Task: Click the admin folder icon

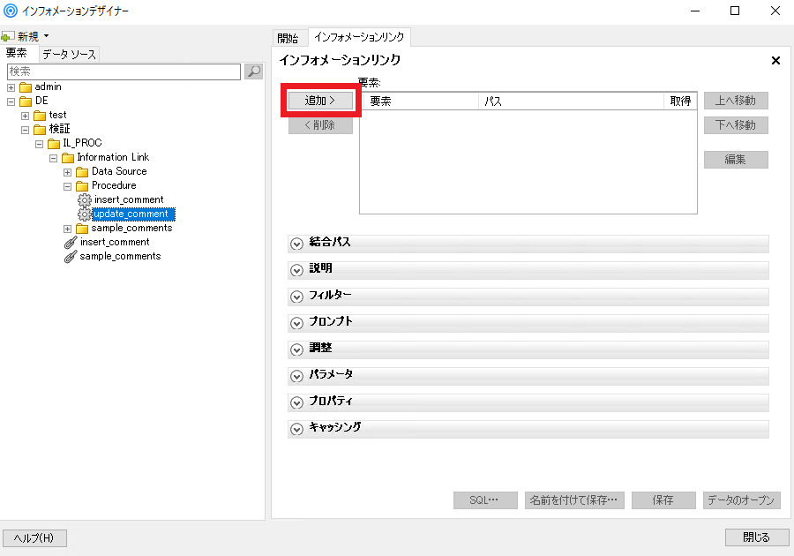Action: click(26, 87)
